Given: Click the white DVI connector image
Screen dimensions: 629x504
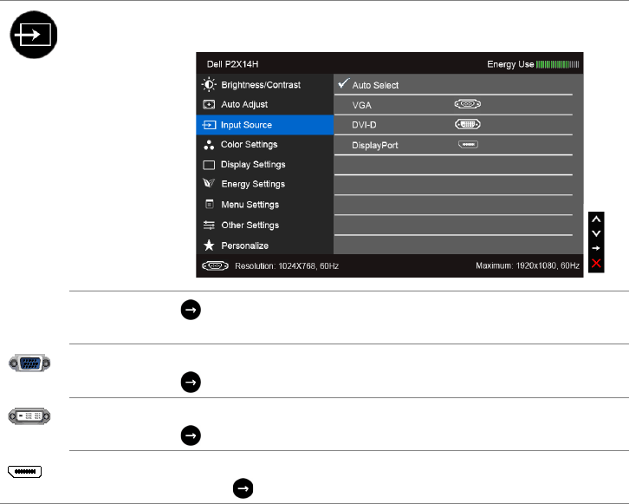Looking at the screenshot, I should click(29, 416).
